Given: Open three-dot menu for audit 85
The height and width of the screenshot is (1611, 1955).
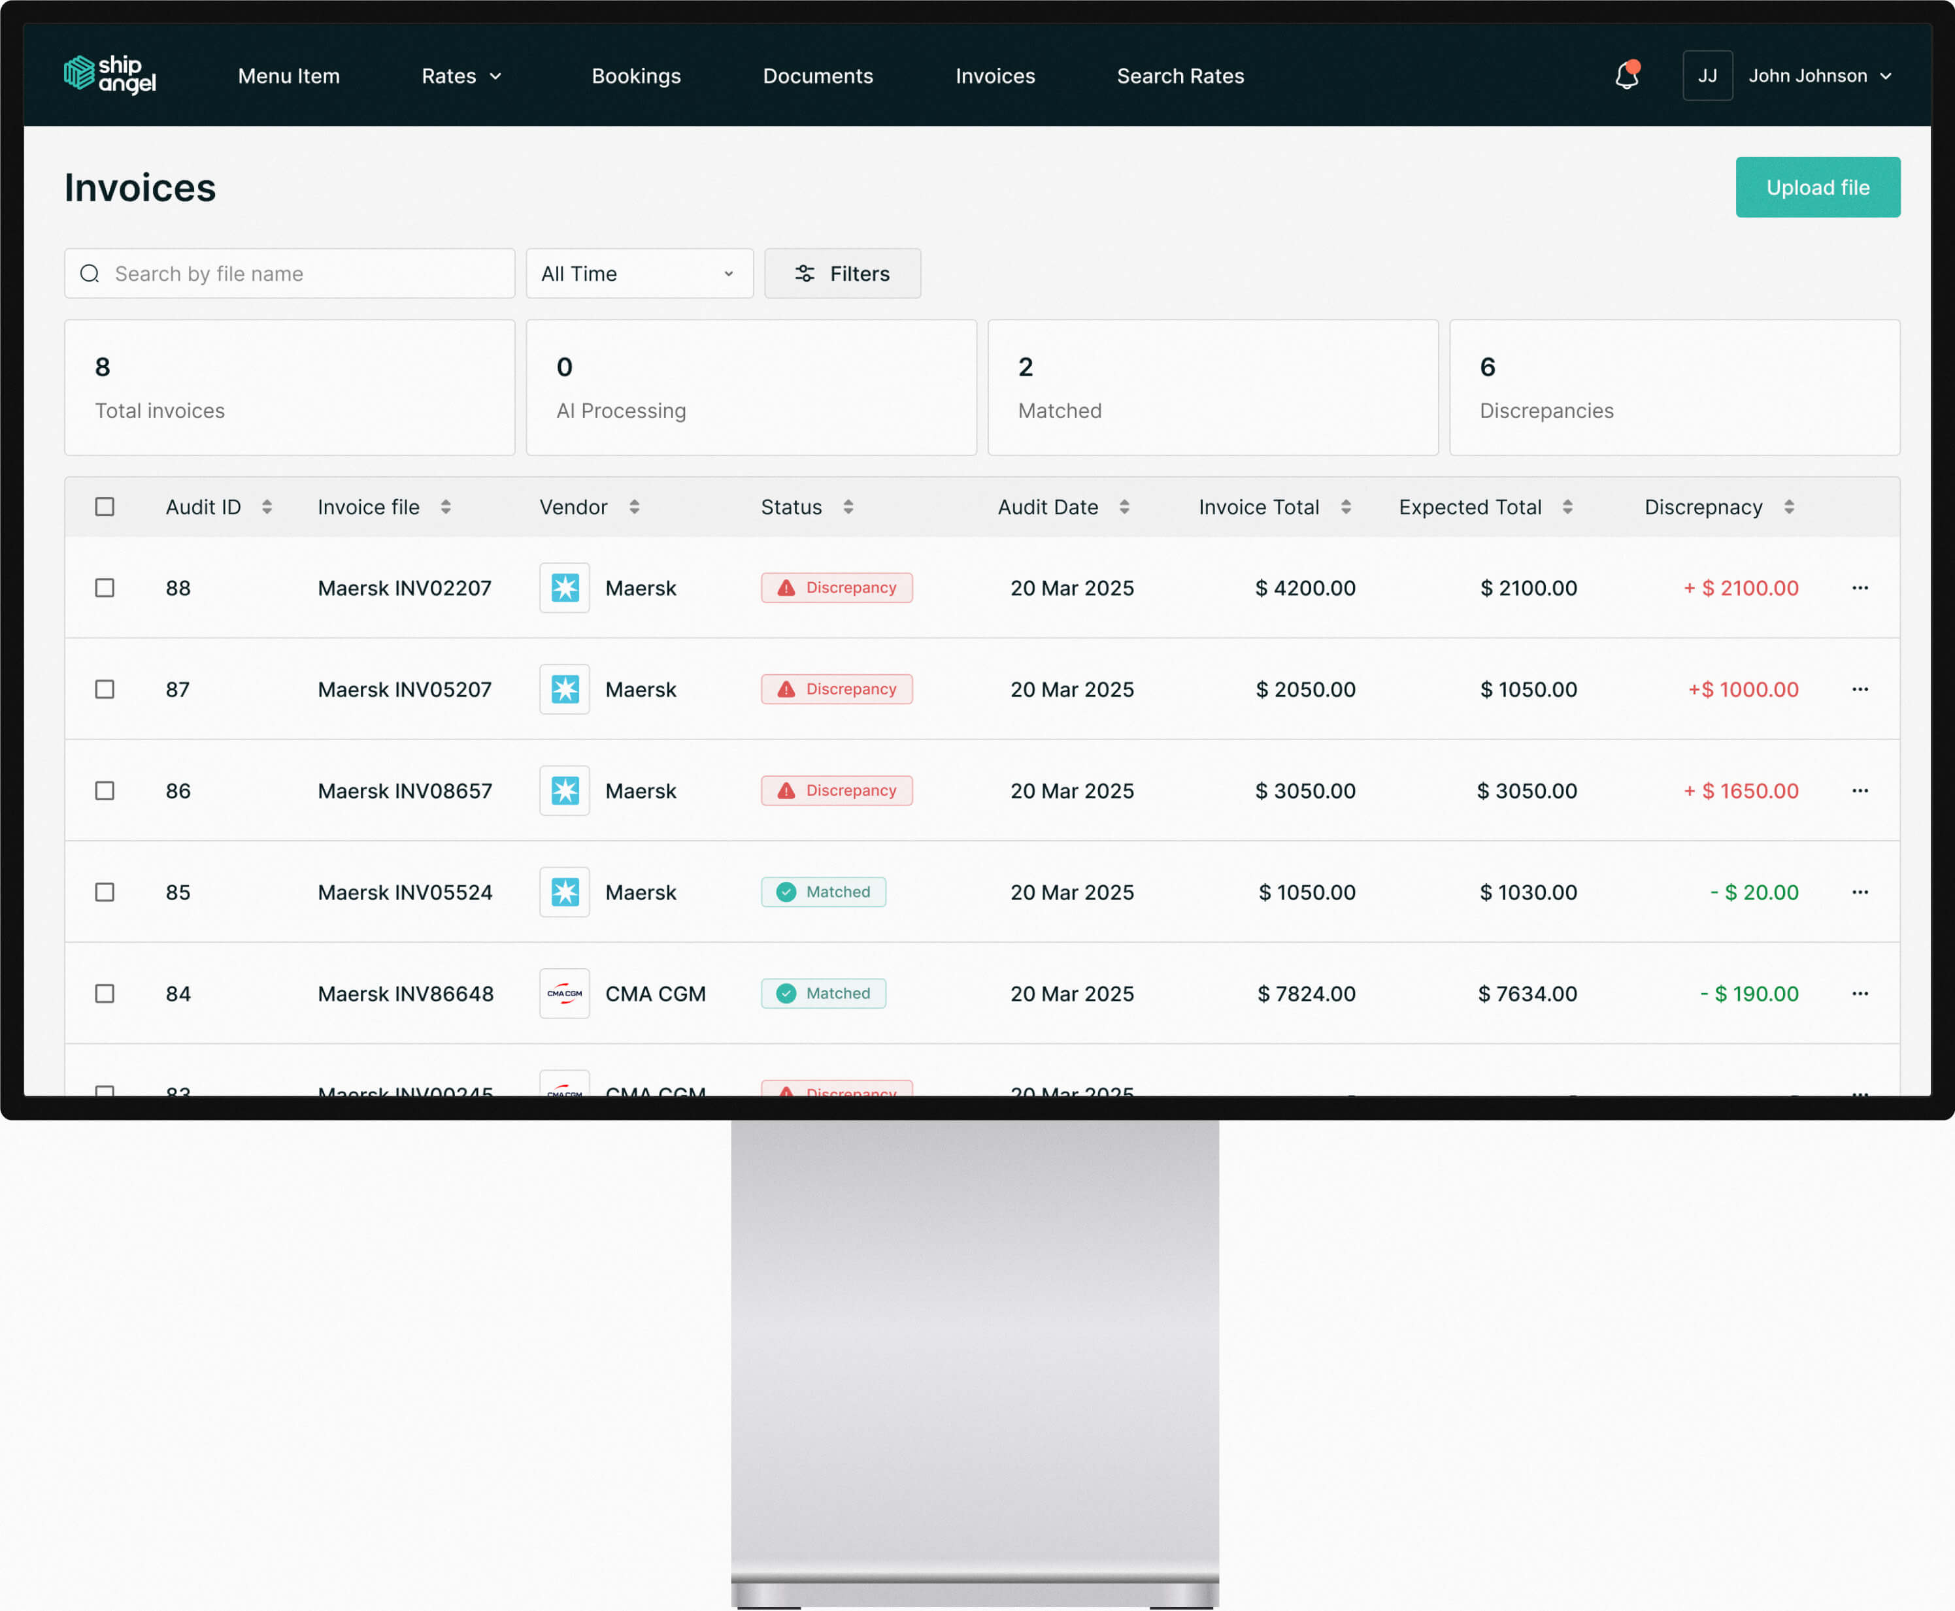Looking at the screenshot, I should pyautogui.click(x=1860, y=892).
